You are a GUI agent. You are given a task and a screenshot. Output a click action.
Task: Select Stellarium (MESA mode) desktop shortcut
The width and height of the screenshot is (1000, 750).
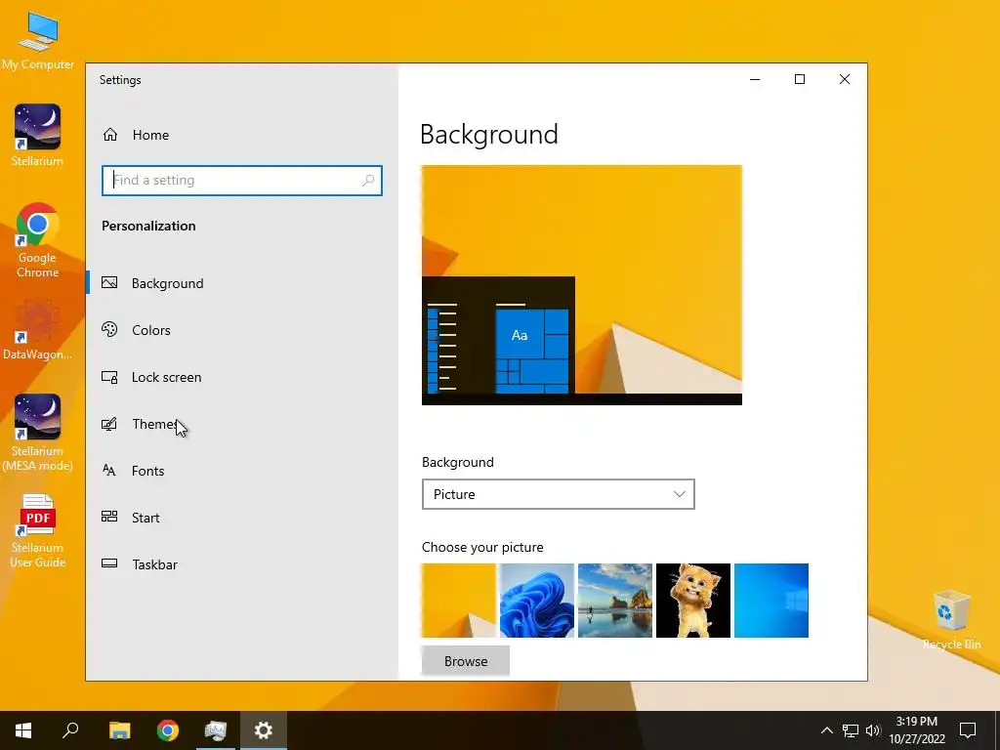click(x=37, y=433)
